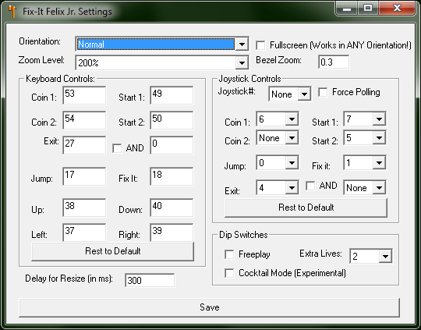Reset joystick controls with Rest to Default
Screen dimensions: 421x330
pyautogui.click(x=306, y=208)
